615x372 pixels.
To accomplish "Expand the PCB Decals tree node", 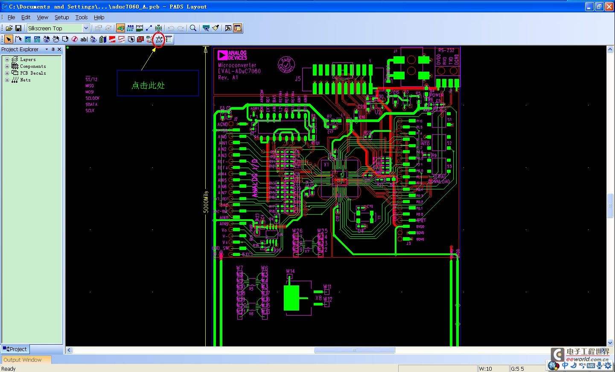I will (x=7, y=73).
